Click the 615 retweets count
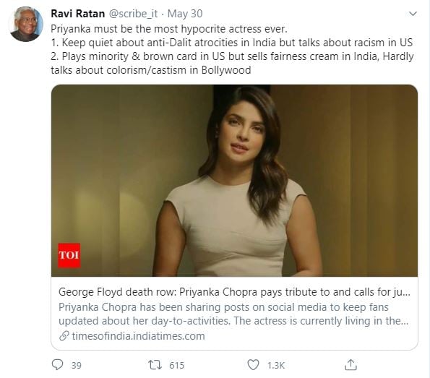 click(176, 366)
